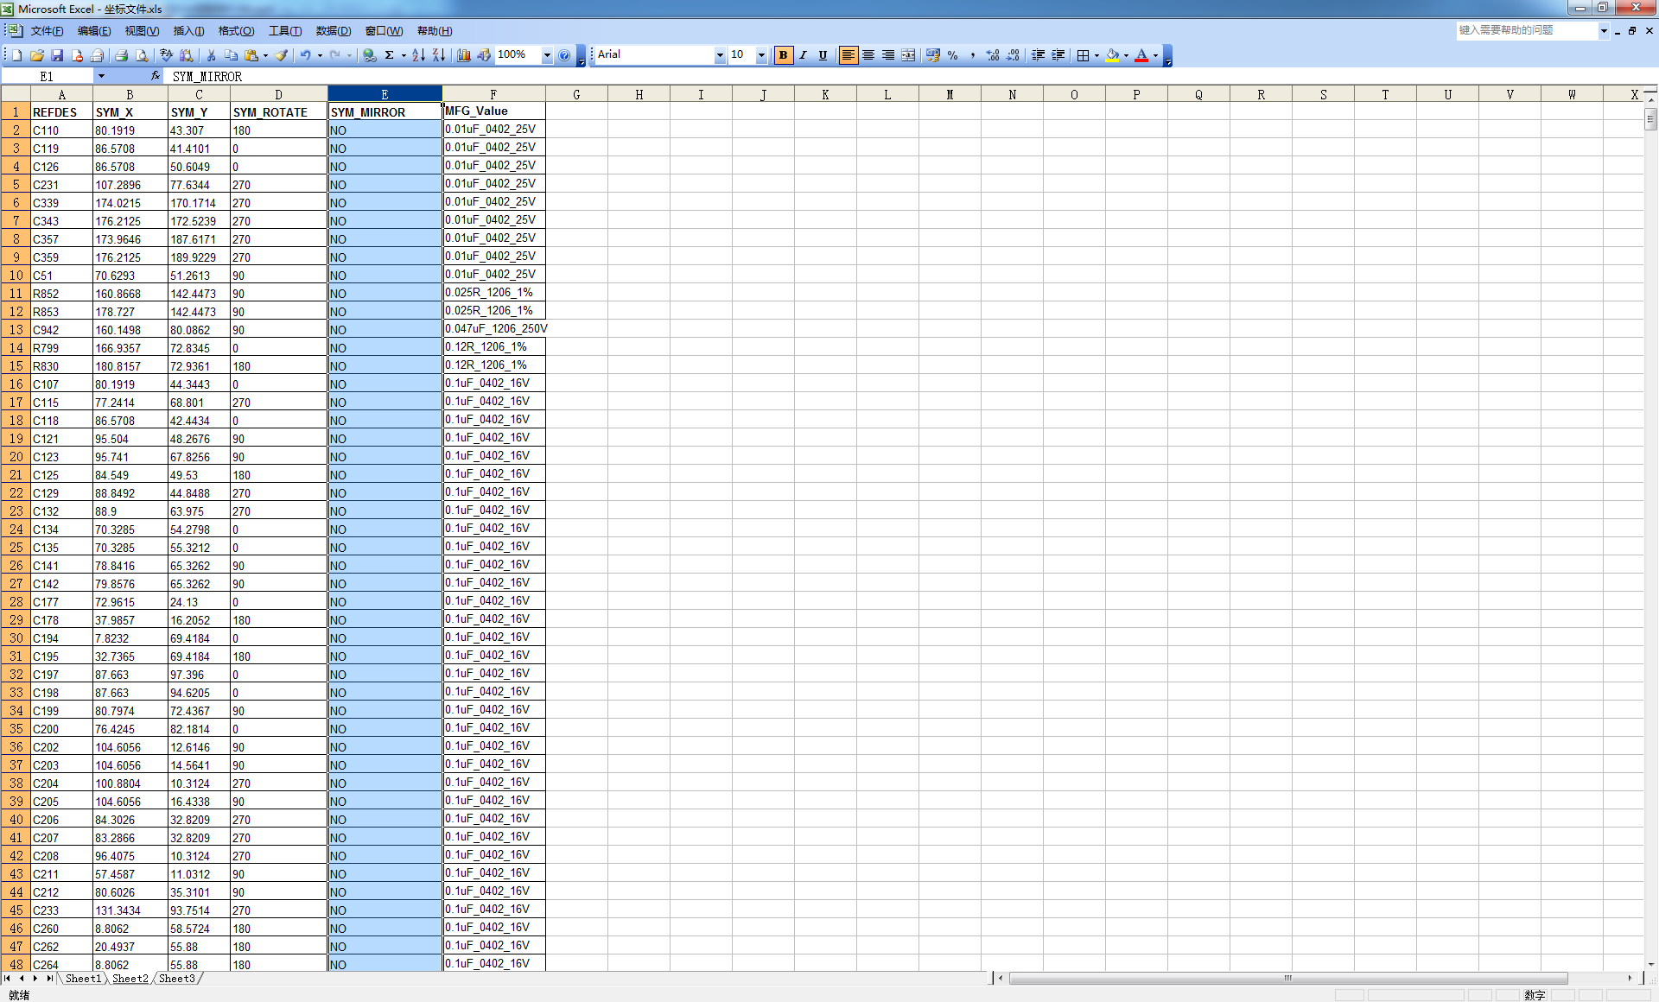Open the help question search dropdown
The image size is (1659, 1002).
[x=1604, y=30]
